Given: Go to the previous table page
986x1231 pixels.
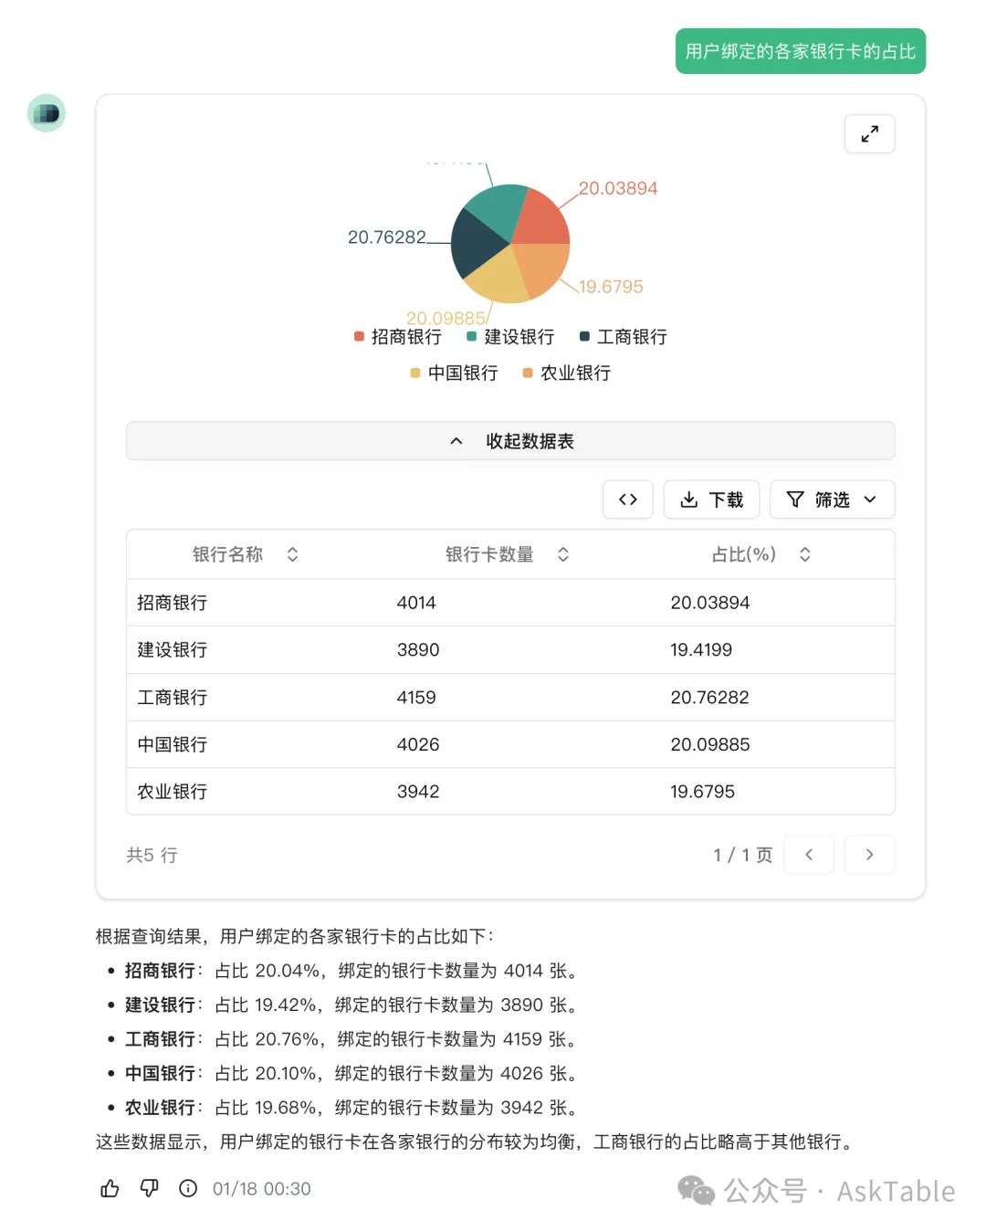Looking at the screenshot, I should (x=809, y=855).
